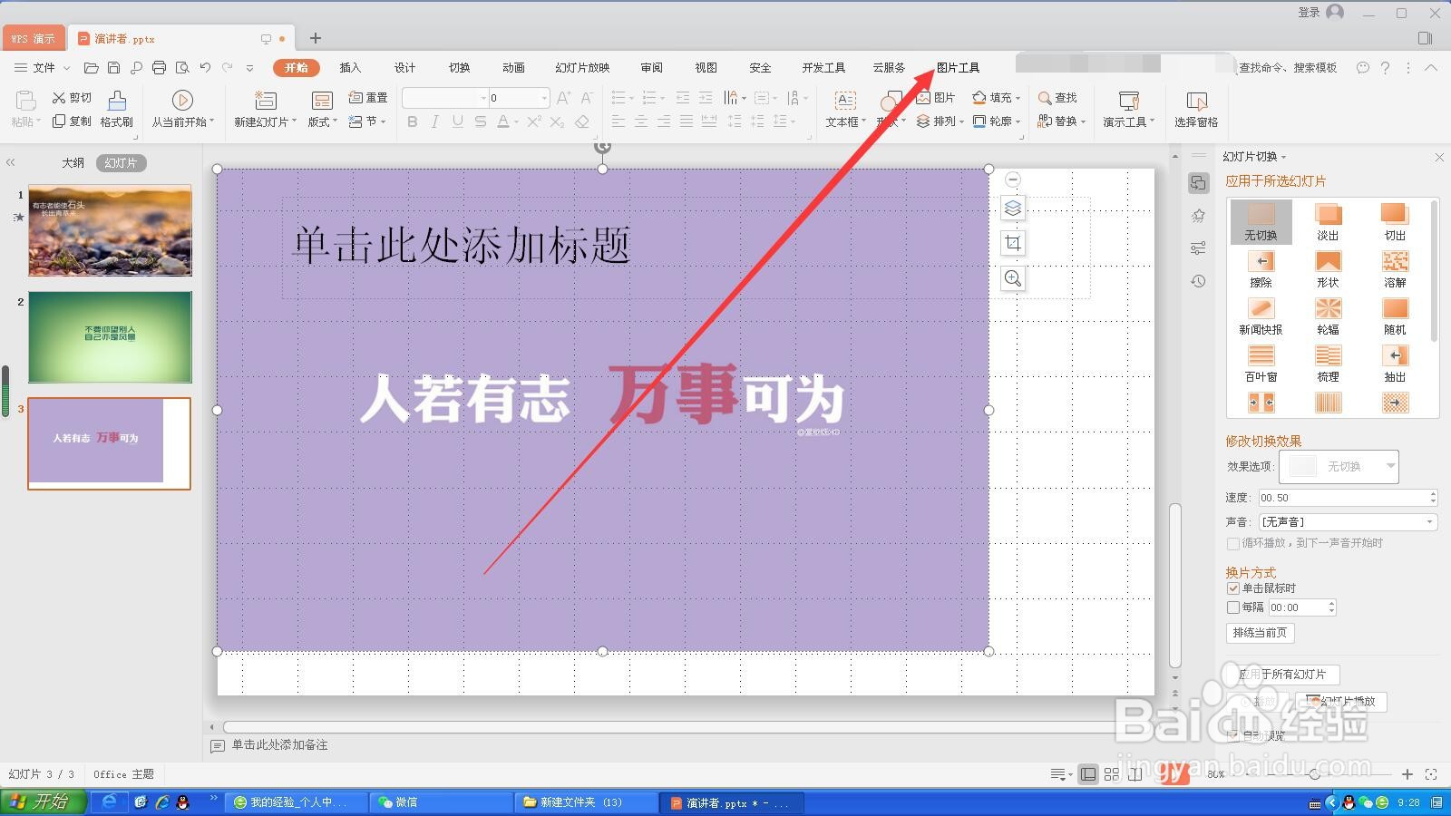The image size is (1451, 816).
Task: Open animation star icon in side strip
Action: coord(1198,216)
